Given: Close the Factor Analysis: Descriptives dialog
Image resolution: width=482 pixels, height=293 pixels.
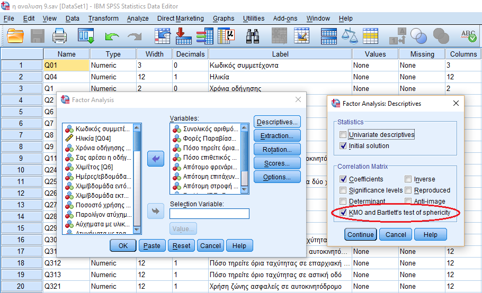Looking at the screenshot, I should (x=456, y=103).
